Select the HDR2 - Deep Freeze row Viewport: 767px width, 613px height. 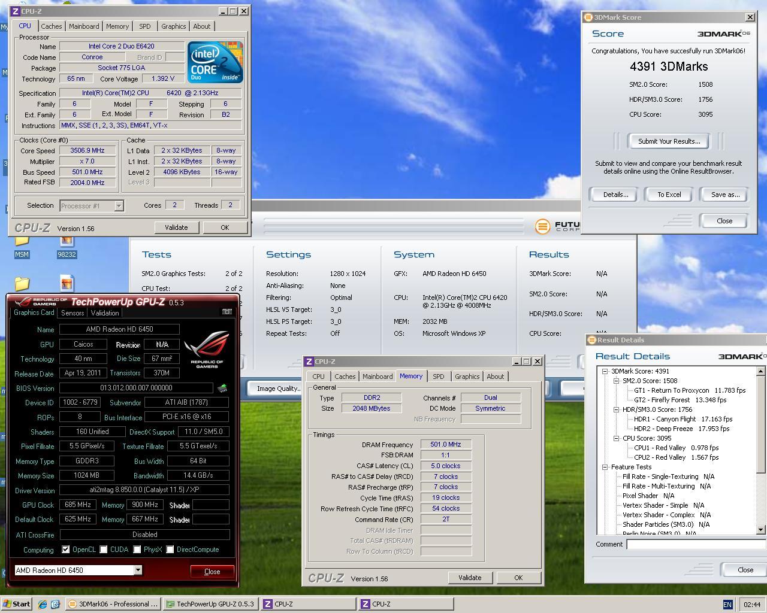(x=681, y=429)
